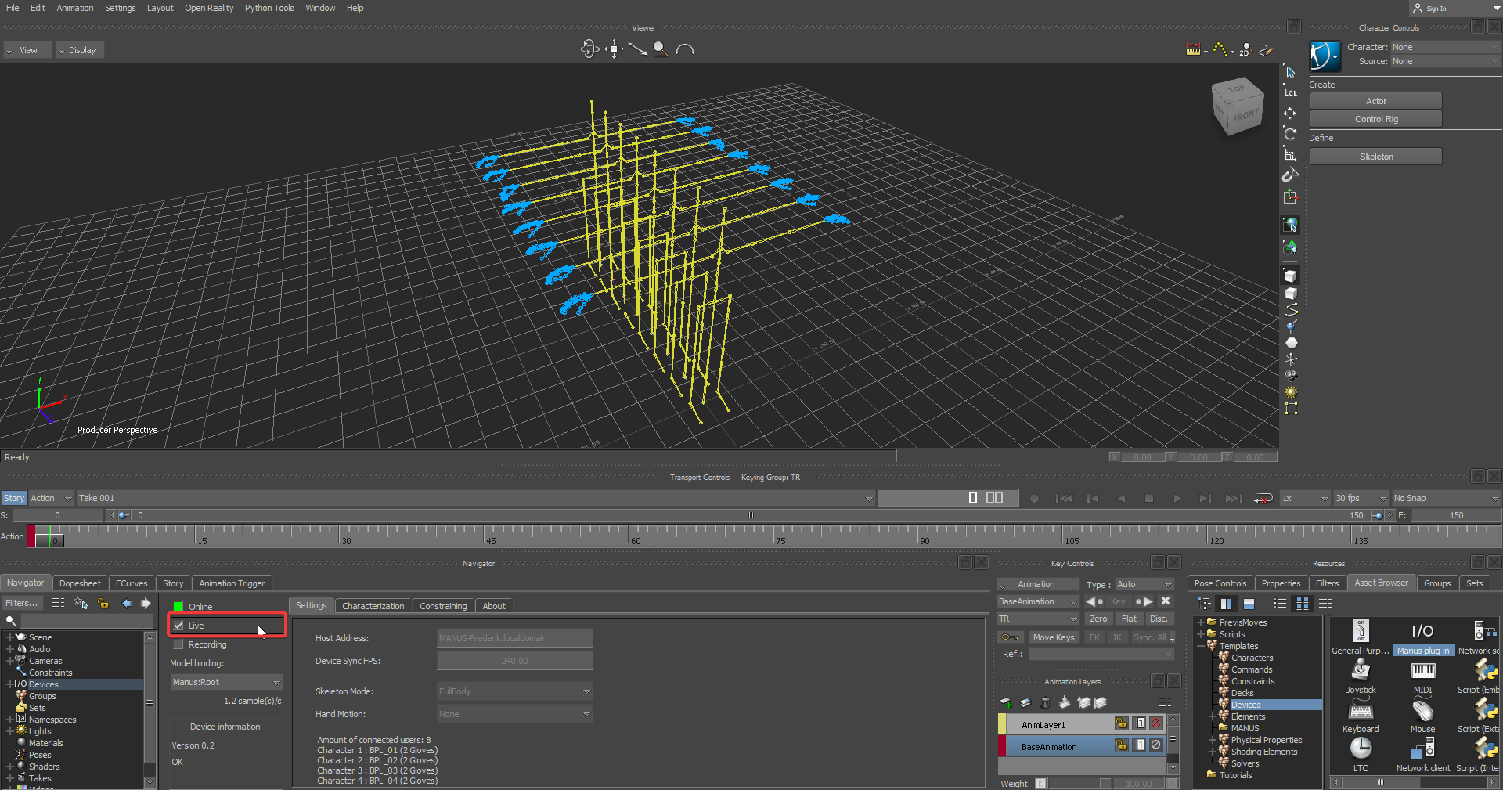The image size is (1503, 790).
Task: Enable the Recording checkbox
Action: 179,644
